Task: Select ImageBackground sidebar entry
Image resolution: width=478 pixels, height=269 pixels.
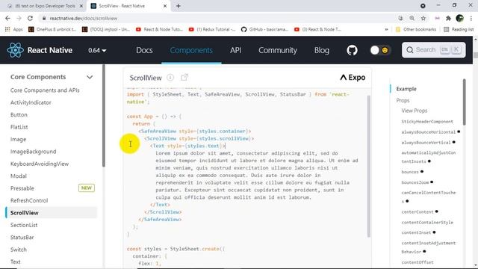Action: (33, 152)
